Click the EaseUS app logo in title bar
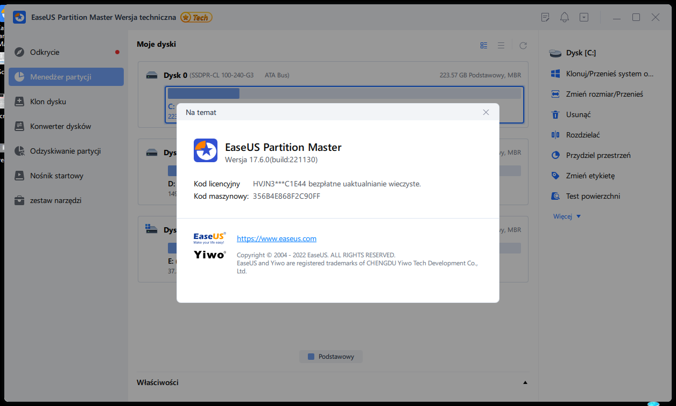 [19, 17]
